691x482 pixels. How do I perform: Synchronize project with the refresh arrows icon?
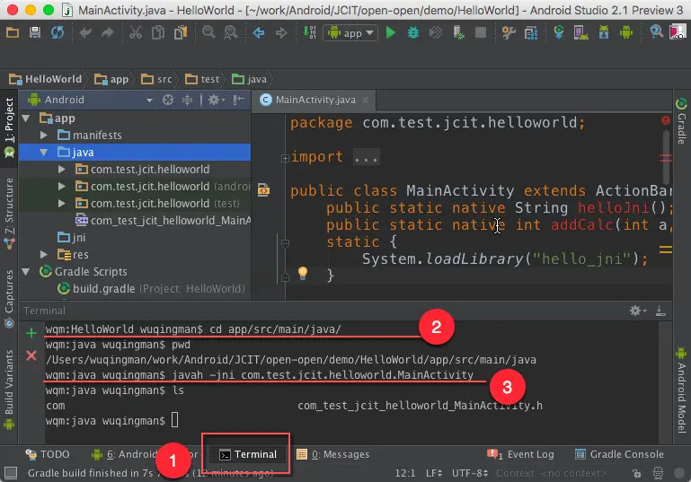click(58, 32)
